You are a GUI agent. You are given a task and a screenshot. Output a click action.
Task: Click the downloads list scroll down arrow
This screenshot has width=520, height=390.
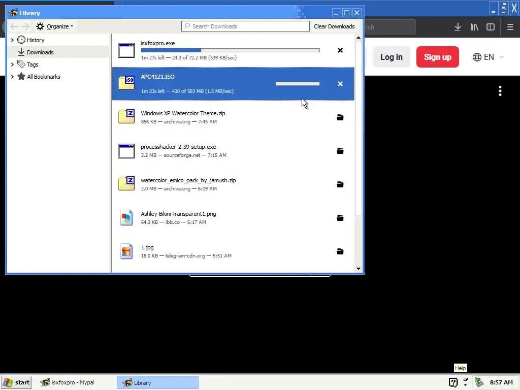pos(358,269)
